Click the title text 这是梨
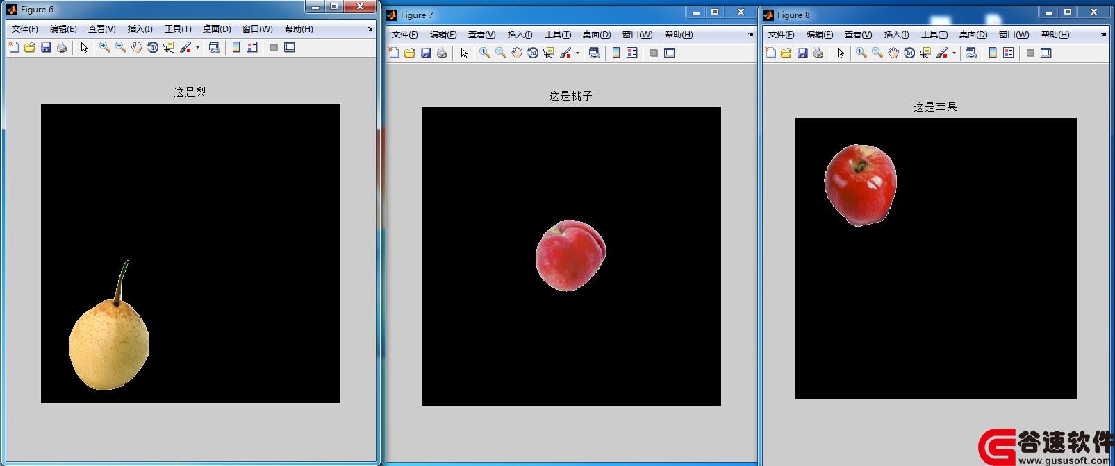The image size is (1115, 466). pyautogui.click(x=190, y=92)
